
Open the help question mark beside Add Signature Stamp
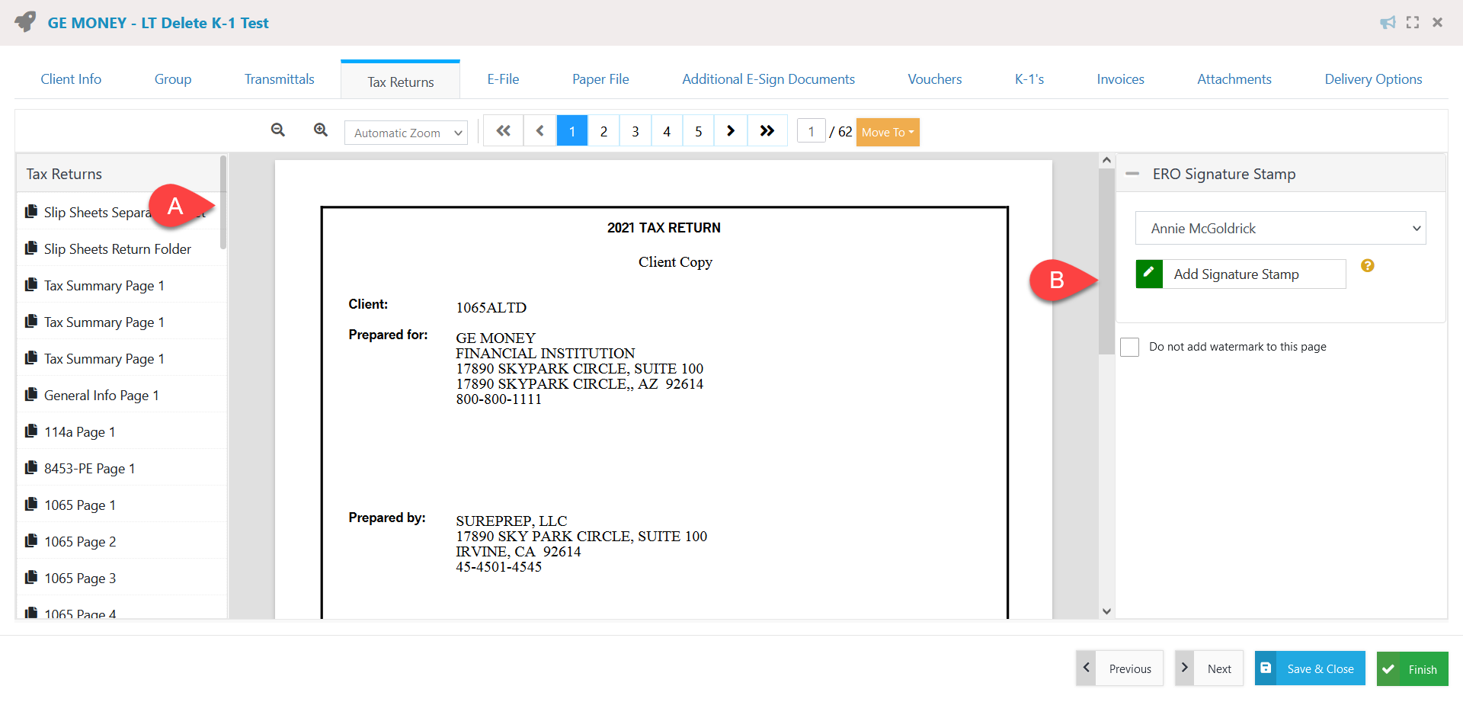coord(1368,265)
